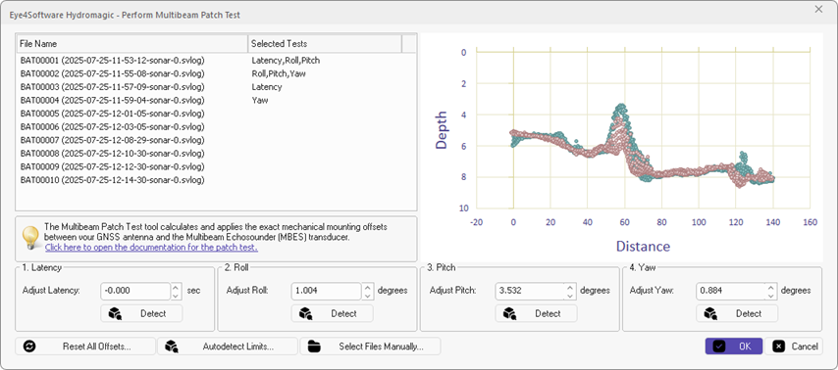Click the Adjust Pitch input field
This screenshot has height=370, width=838.
click(530, 291)
